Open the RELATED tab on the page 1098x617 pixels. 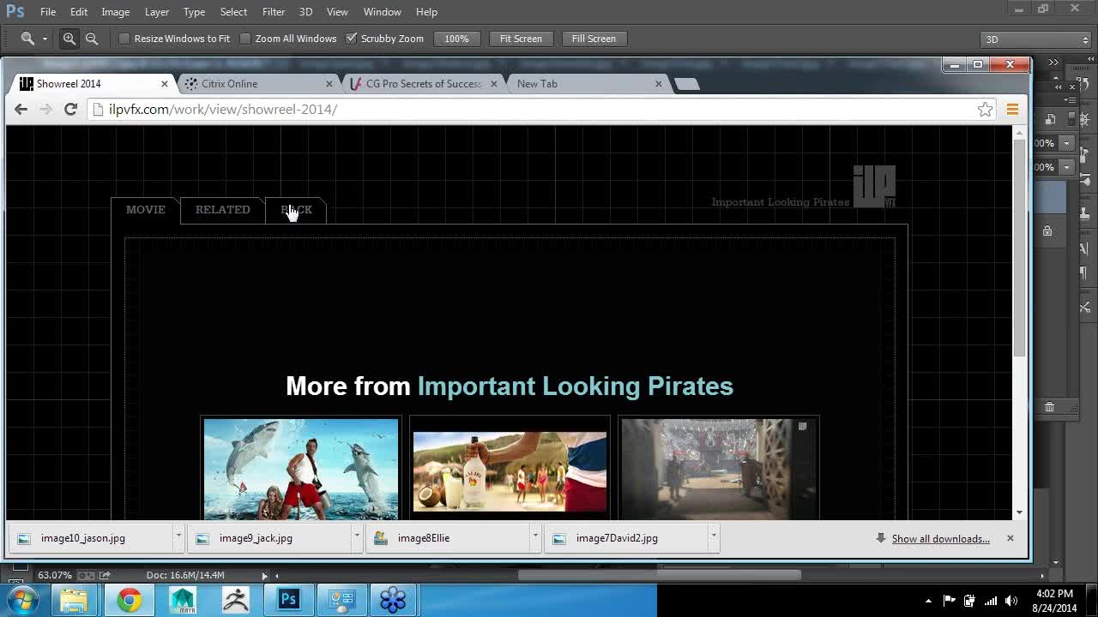pos(223,210)
